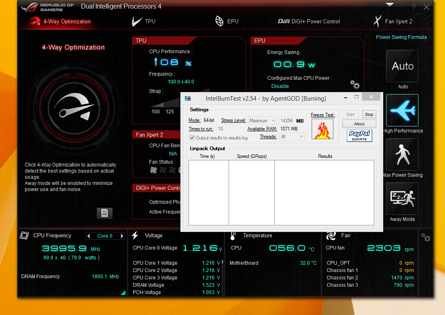Click the Speed (GFlops) column header

pos(252,156)
